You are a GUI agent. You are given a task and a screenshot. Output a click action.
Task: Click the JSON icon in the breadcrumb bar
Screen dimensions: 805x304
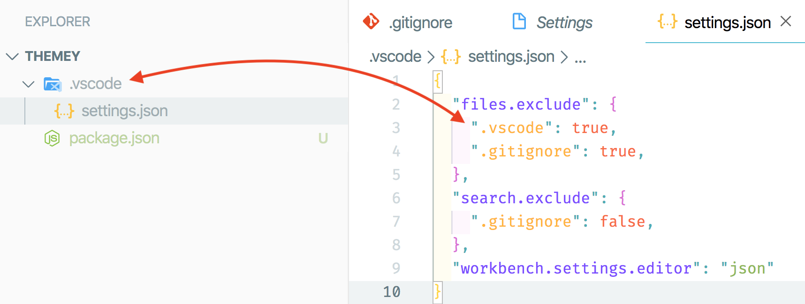[450, 56]
